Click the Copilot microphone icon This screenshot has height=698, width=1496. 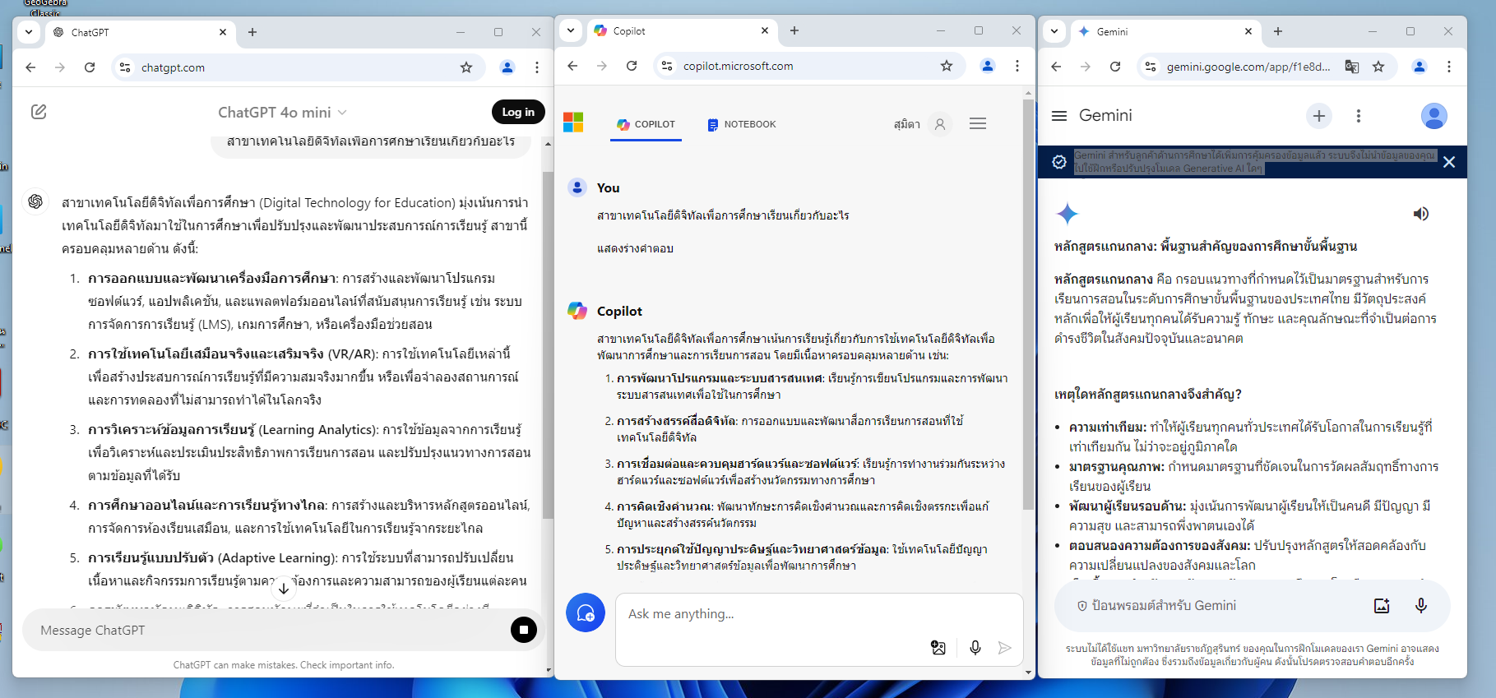pos(975,648)
